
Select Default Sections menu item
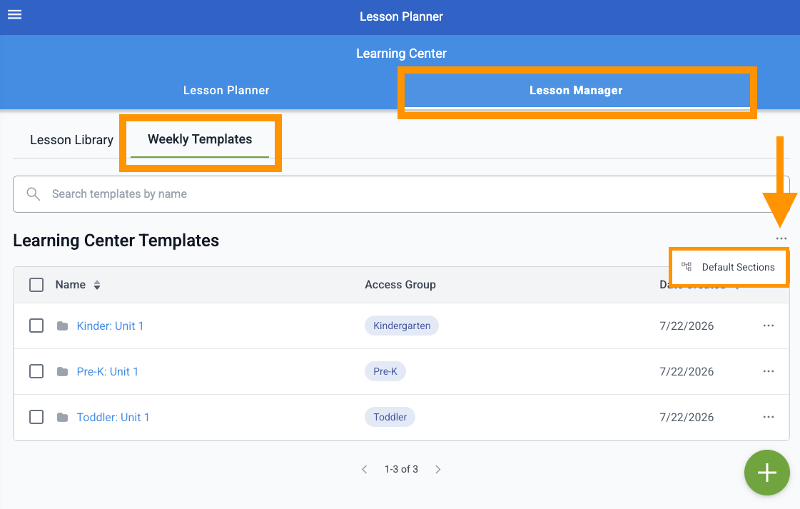click(729, 267)
